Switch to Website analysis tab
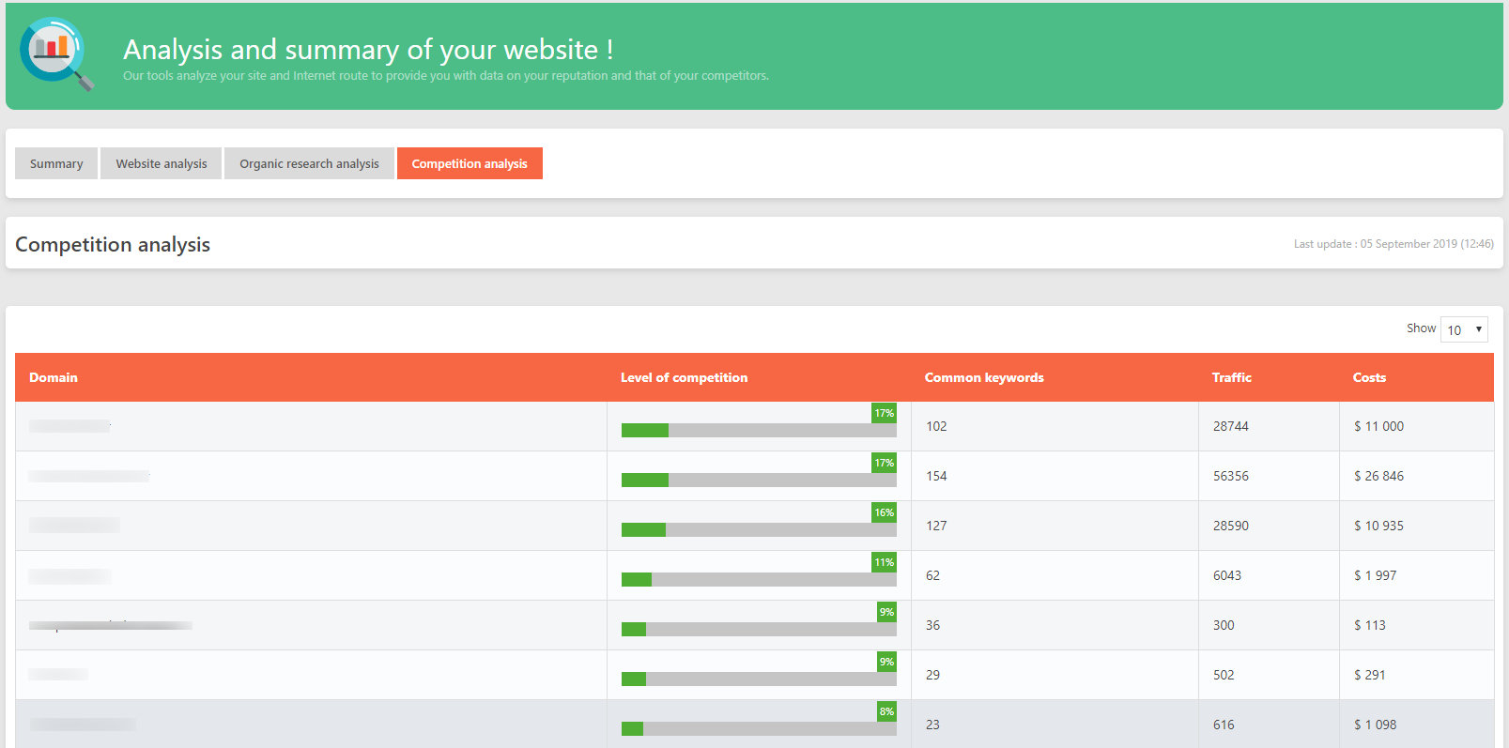Image resolution: width=1509 pixels, height=748 pixels. tap(162, 163)
